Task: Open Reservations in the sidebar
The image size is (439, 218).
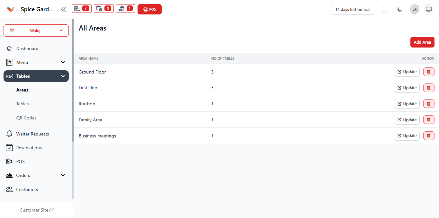Action: tap(29, 148)
